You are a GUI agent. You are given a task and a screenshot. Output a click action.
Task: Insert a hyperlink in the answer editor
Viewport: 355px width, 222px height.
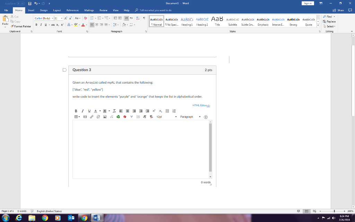(92, 117)
